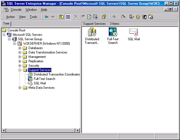Collapse the SQL Server Group node
Viewport: 180px width, 140px height.
9,39
